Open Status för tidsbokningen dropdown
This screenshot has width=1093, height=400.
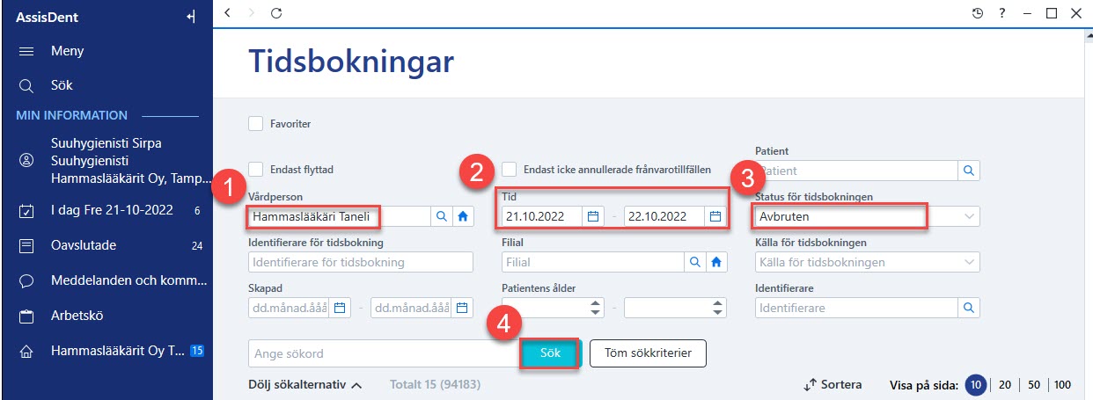(868, 215)
